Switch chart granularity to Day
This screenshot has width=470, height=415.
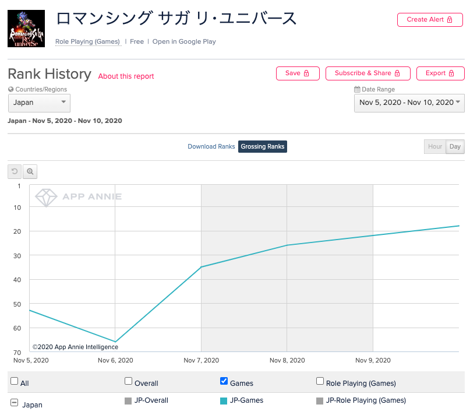[455, 146]
